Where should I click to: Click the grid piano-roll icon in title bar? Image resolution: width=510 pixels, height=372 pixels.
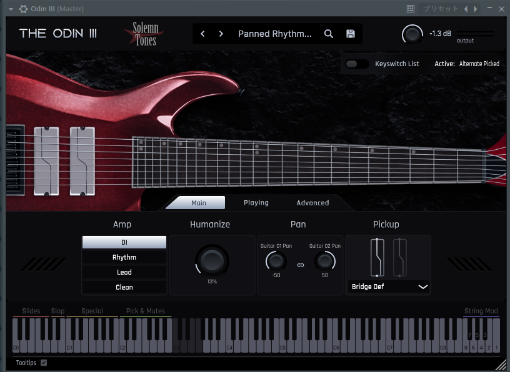pyautogui.click(x=411, y=9)
